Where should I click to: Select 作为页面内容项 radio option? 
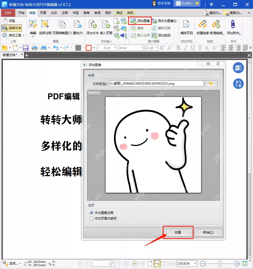[91, 218]
